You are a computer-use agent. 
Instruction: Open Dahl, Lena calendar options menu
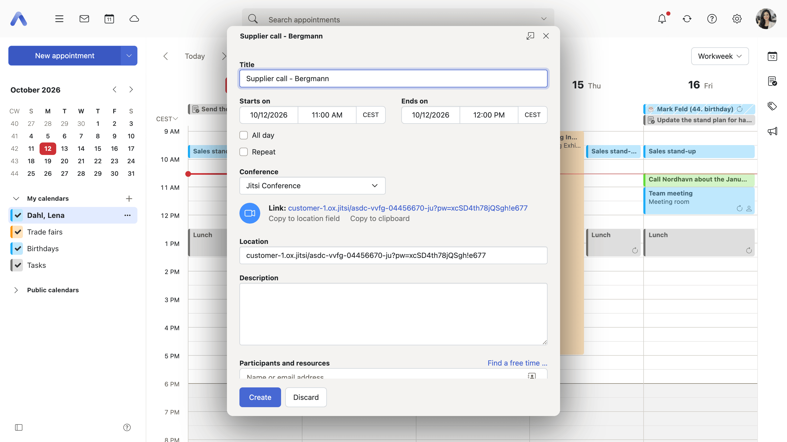pyautogui.click(x=128, y=215)
